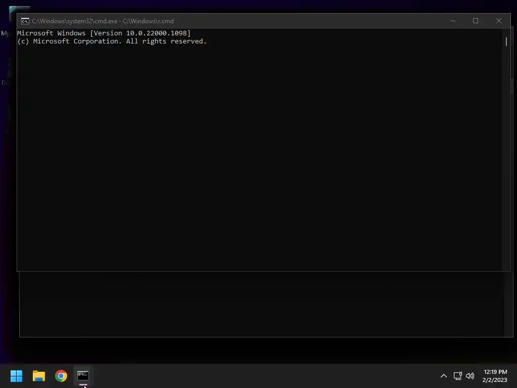517x388 pixels.
Task: Open File Explorer from the taskbar
Action: pyautogui.click(x=39, y=376)
